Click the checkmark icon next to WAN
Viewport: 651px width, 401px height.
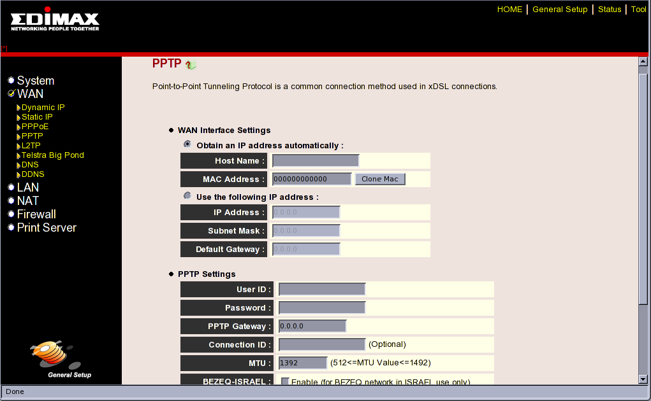(x=11, y=93)
